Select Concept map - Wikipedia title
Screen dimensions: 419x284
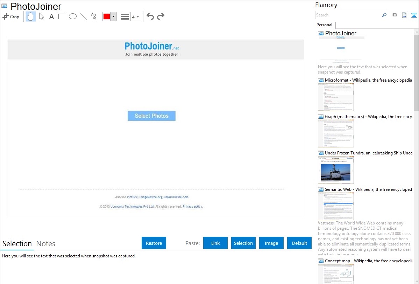coord(368,261)
